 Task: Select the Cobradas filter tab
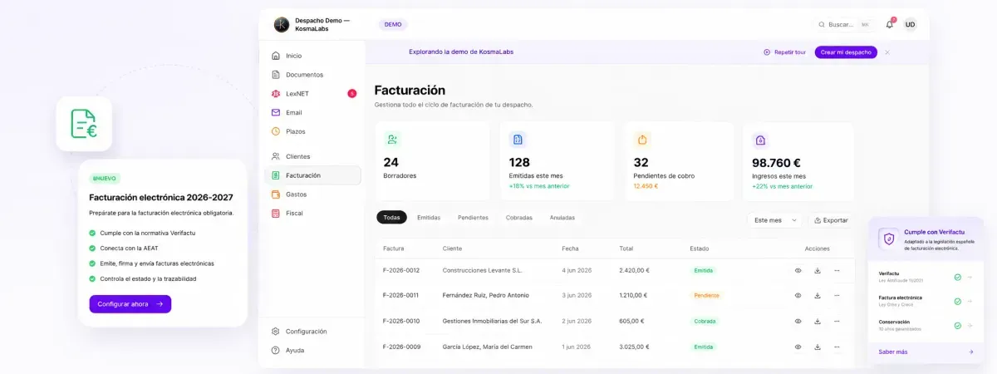[x=519, y=218]
